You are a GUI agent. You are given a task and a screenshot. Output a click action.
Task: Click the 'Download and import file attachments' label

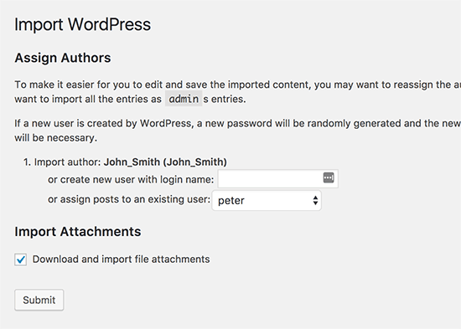(122, 259)
